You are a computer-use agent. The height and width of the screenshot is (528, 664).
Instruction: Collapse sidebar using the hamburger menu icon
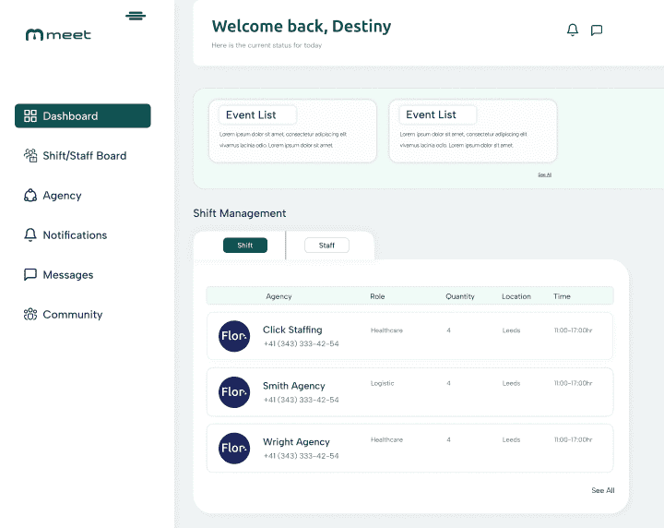pos(136,16)
